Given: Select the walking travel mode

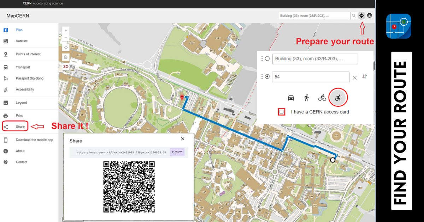Looking at the screenshot, I should click(x=306, y=98).
